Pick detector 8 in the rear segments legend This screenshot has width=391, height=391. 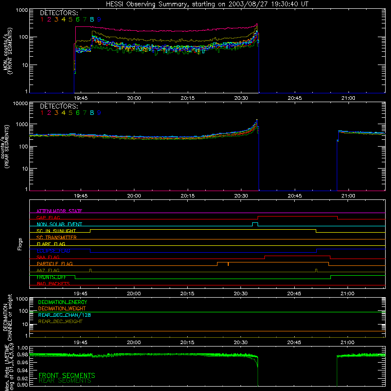click(92, 113)
